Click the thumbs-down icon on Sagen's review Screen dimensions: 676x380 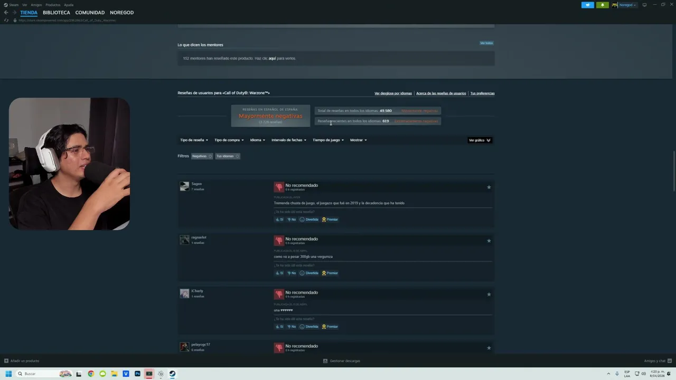pyautogui.click(x=279, y=187)
